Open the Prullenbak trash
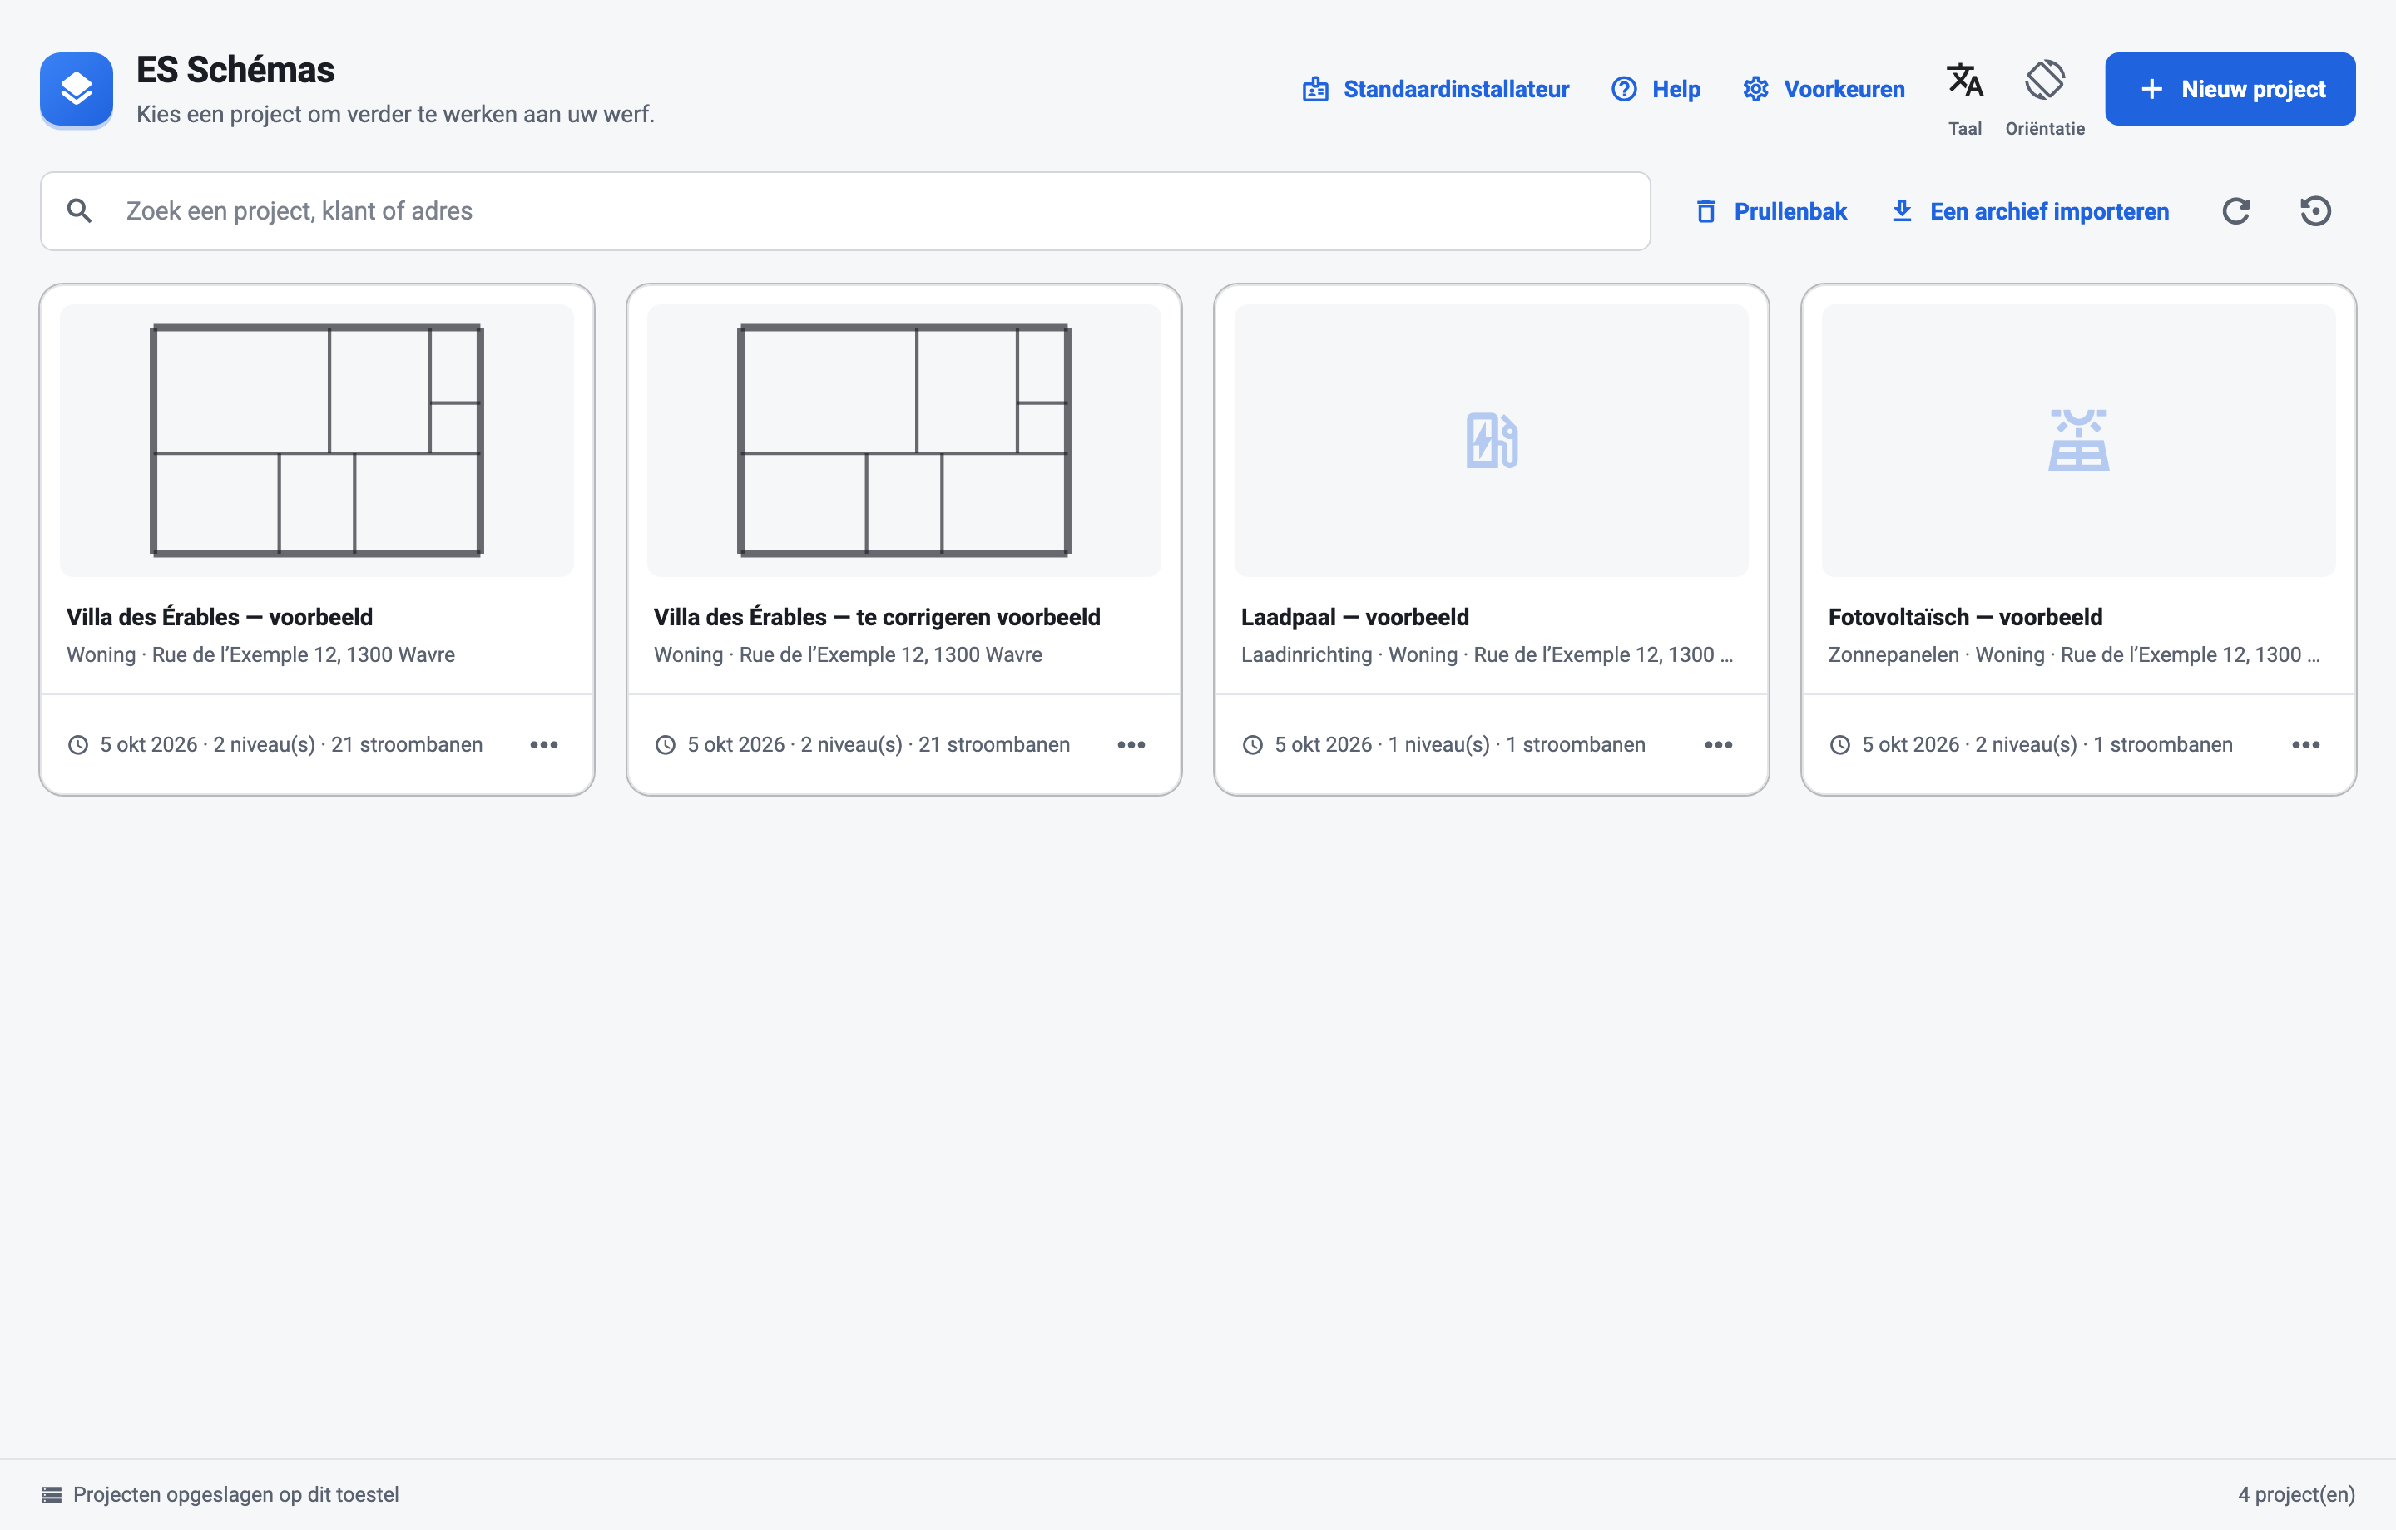The width and height of the screenshot is (2396, 1530). pos(1771,211)
